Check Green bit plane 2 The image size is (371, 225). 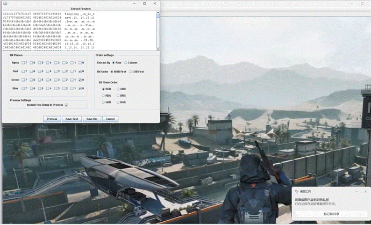click(64, 80)
